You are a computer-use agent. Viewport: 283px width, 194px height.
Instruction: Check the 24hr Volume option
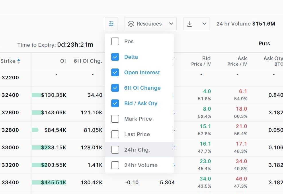coord(115,165)
